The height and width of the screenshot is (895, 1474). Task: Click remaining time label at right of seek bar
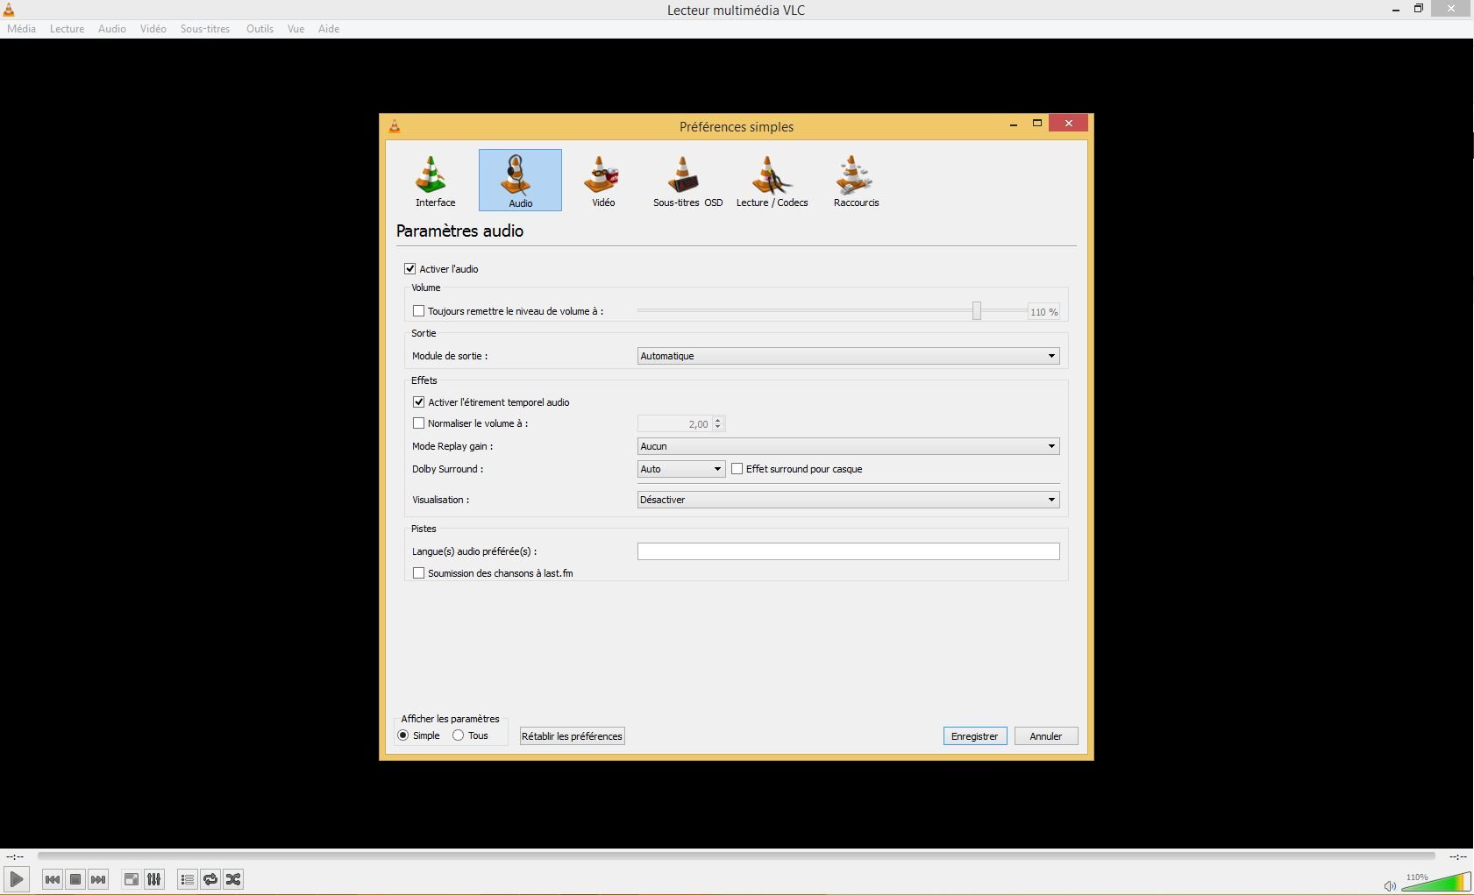1457,856
